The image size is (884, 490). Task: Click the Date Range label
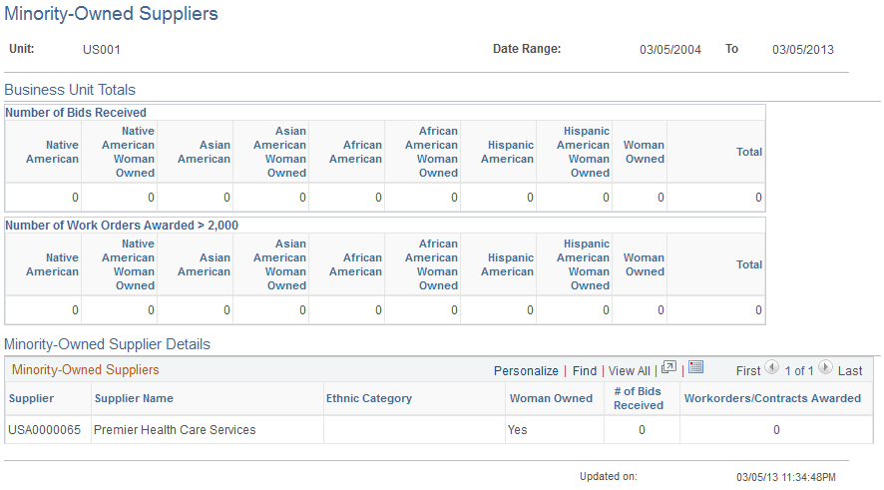click(x=527, y=49)
